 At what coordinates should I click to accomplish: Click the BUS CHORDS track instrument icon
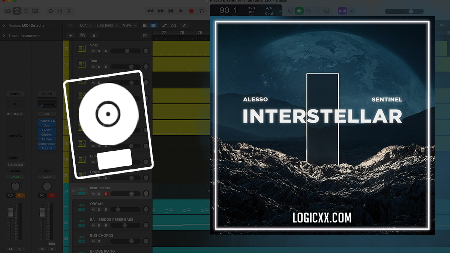(82, 238)
